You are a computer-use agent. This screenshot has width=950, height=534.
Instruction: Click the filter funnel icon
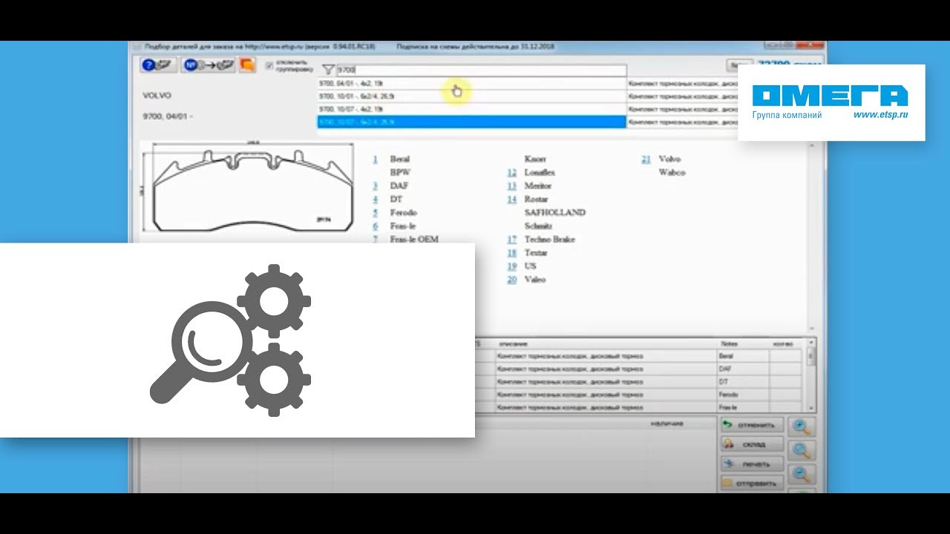pos(329,70)
